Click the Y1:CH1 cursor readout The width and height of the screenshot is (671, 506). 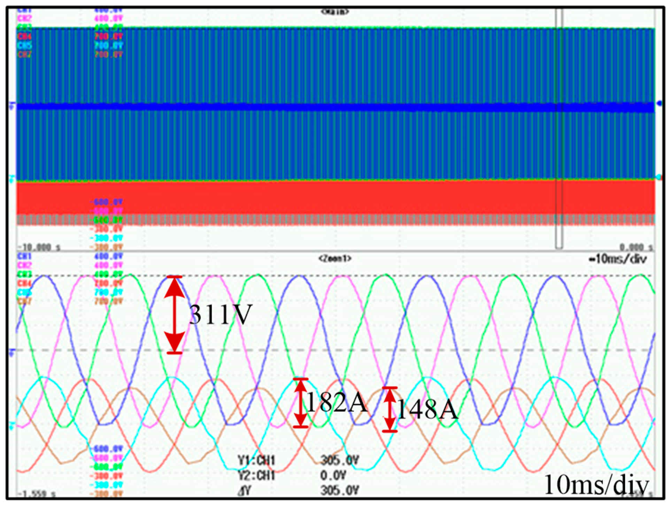click(x=256, y=461)
